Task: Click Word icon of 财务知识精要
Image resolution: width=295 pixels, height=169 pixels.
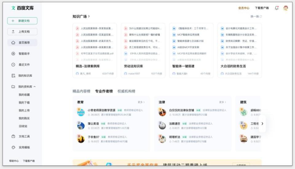Action: (222, 41)
